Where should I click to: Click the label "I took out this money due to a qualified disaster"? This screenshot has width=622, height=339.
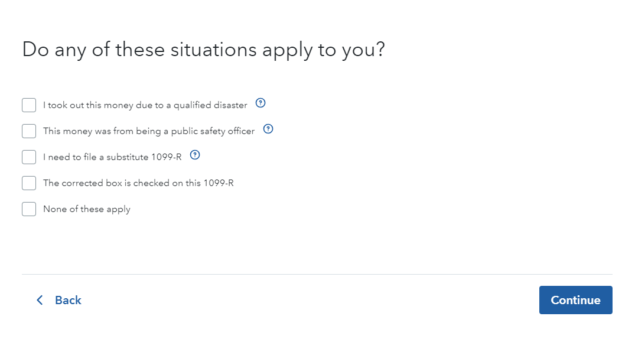point(145,105)
